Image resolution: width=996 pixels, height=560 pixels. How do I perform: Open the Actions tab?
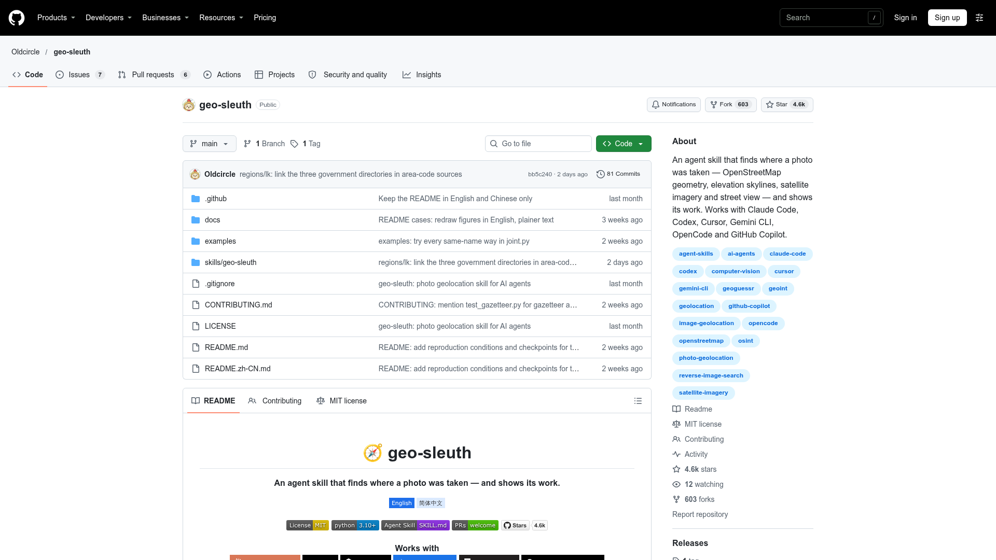click(x=222, y=75)
